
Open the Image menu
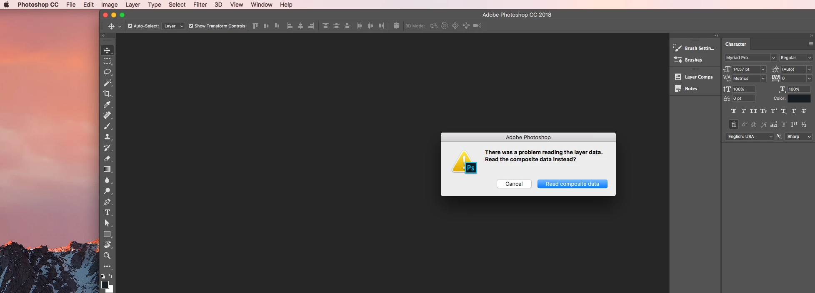click(x=109, y=5)
